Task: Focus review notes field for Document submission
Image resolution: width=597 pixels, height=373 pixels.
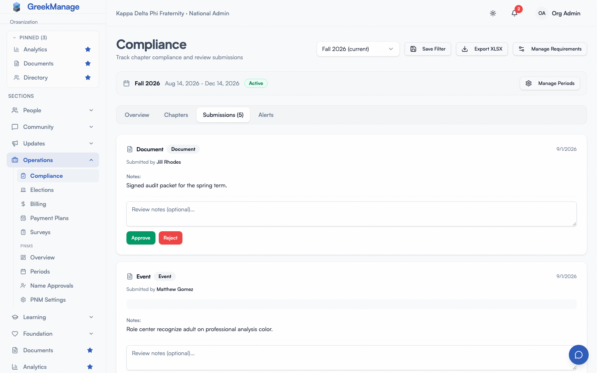Action: point(352,214)
